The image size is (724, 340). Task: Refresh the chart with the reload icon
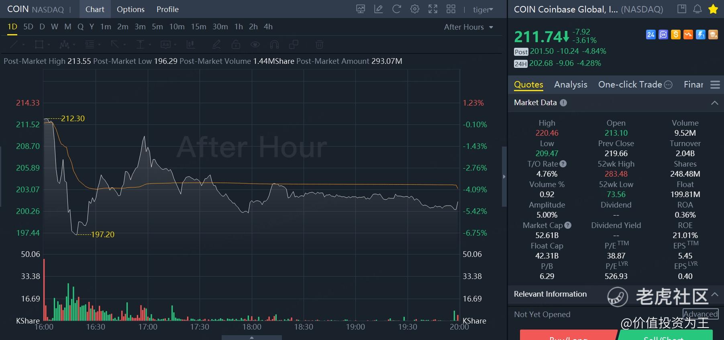[397, 9]
